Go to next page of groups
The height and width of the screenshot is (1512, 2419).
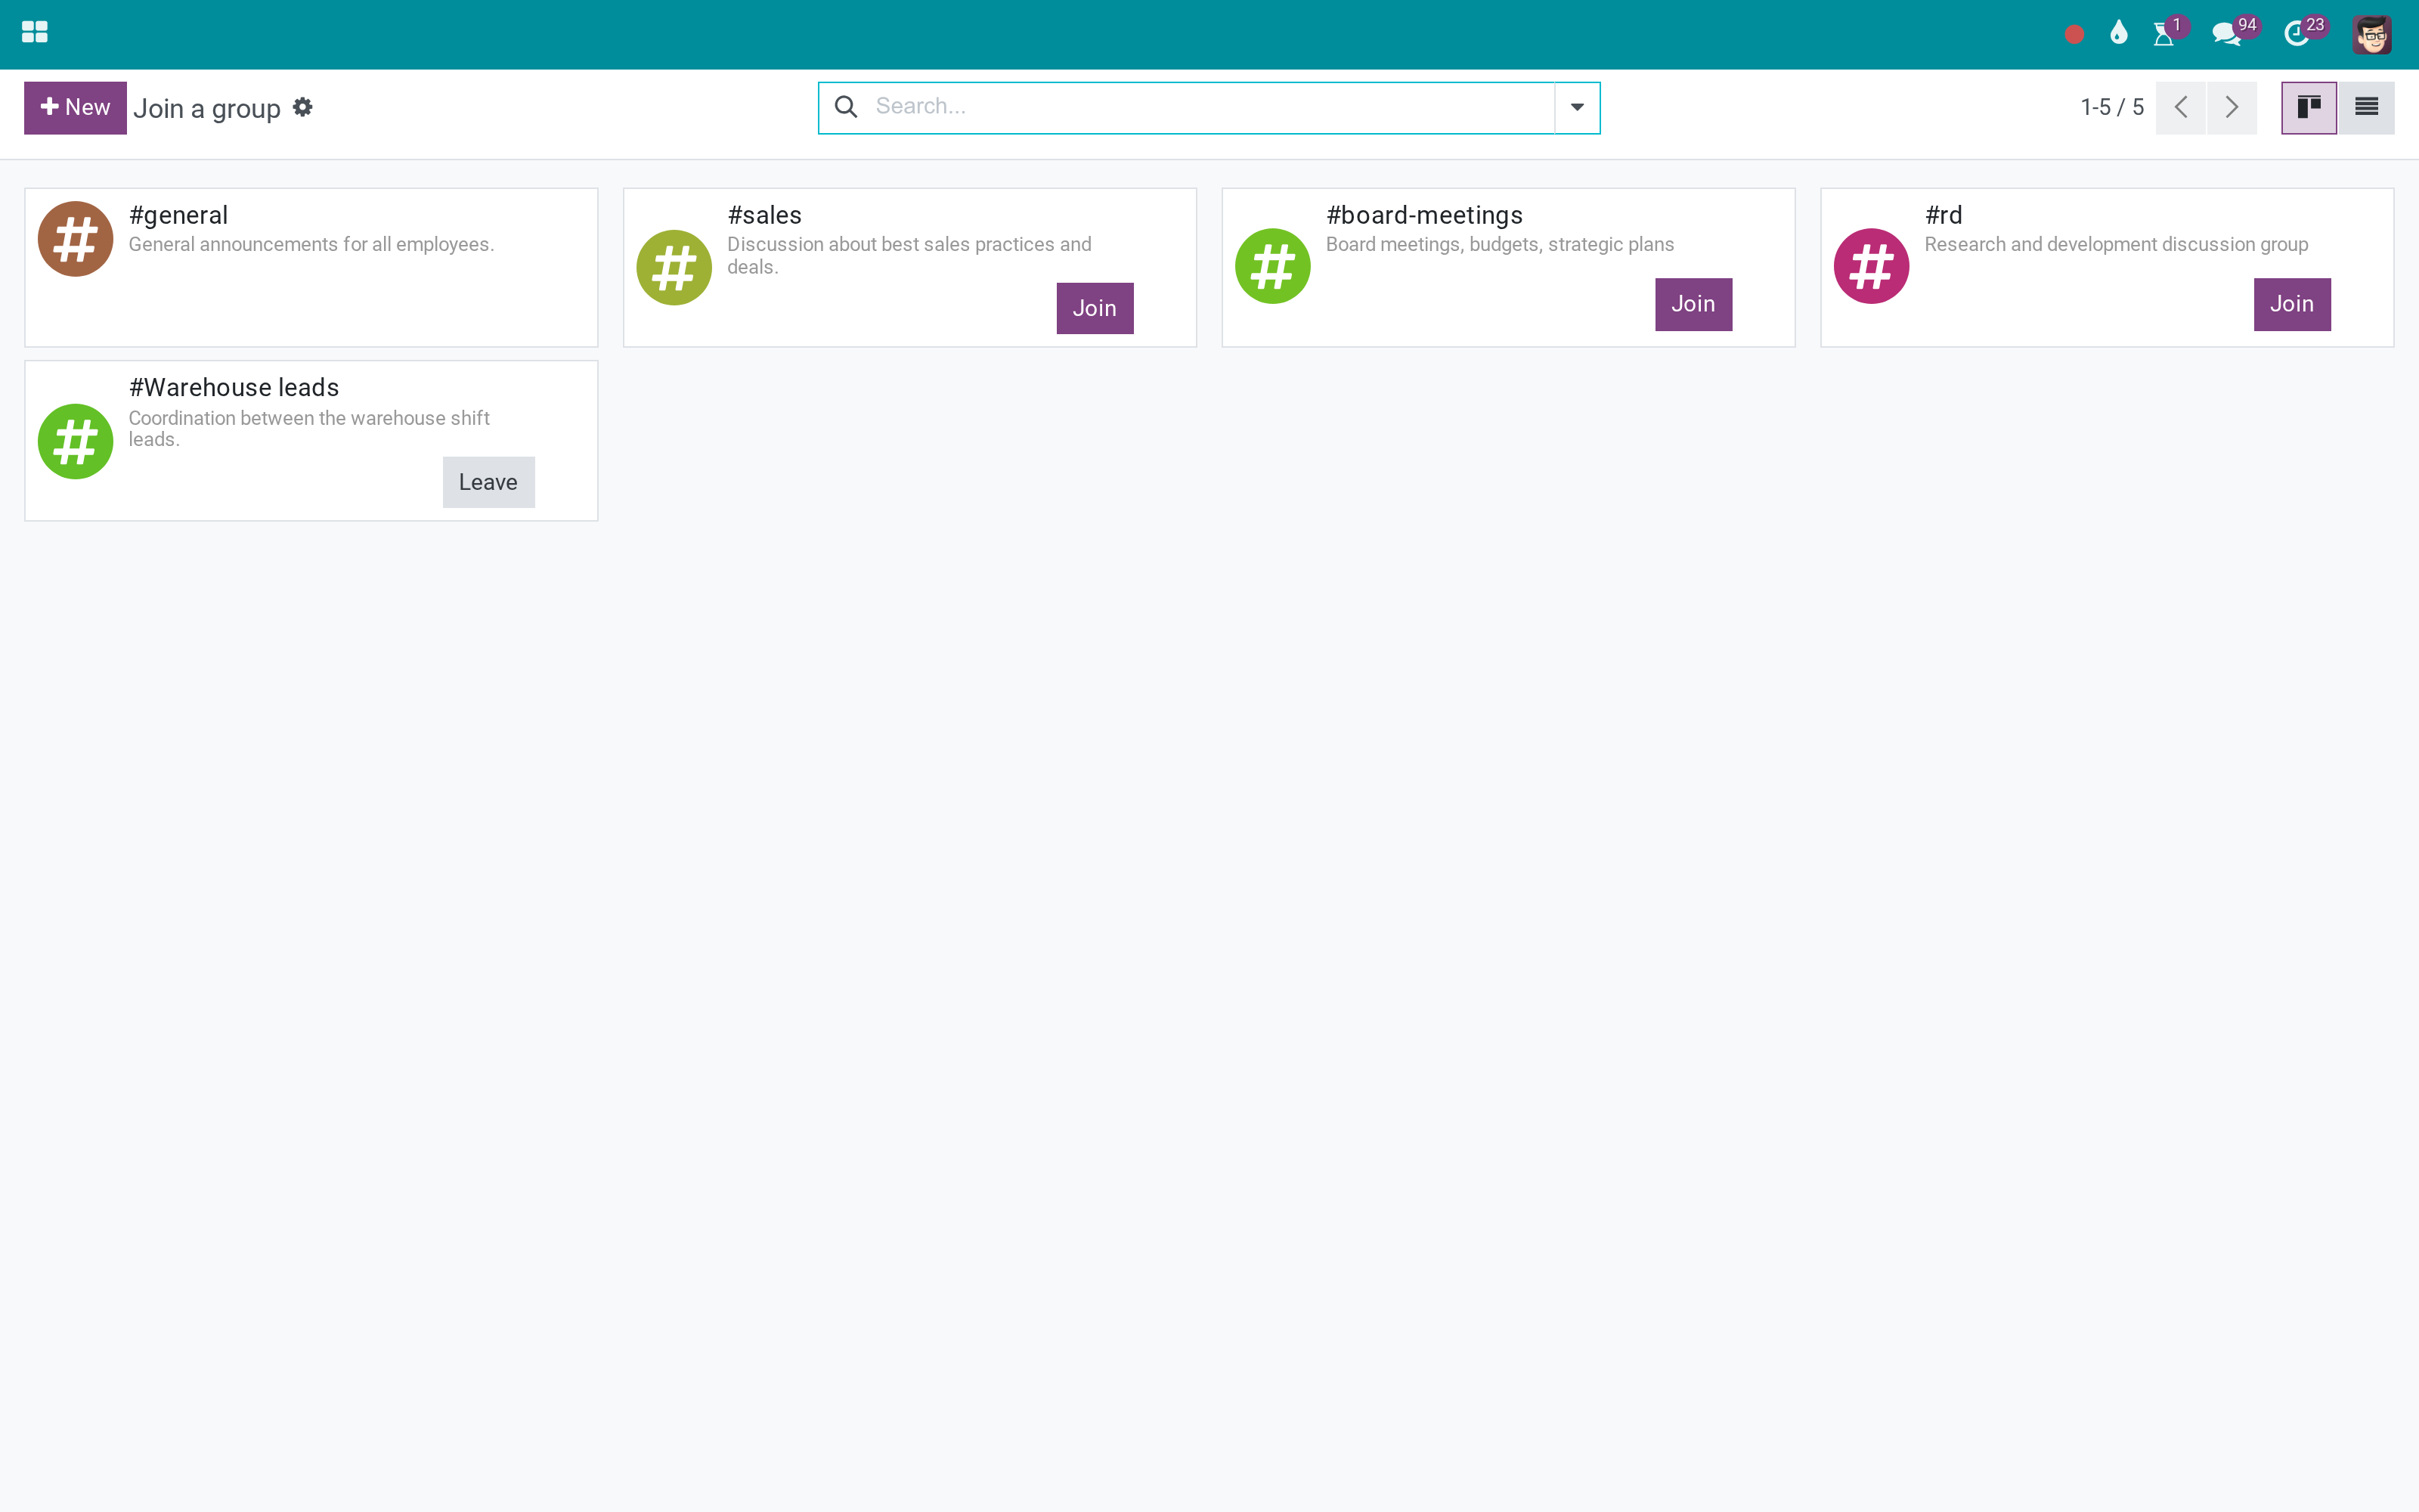click(2232, 107)
